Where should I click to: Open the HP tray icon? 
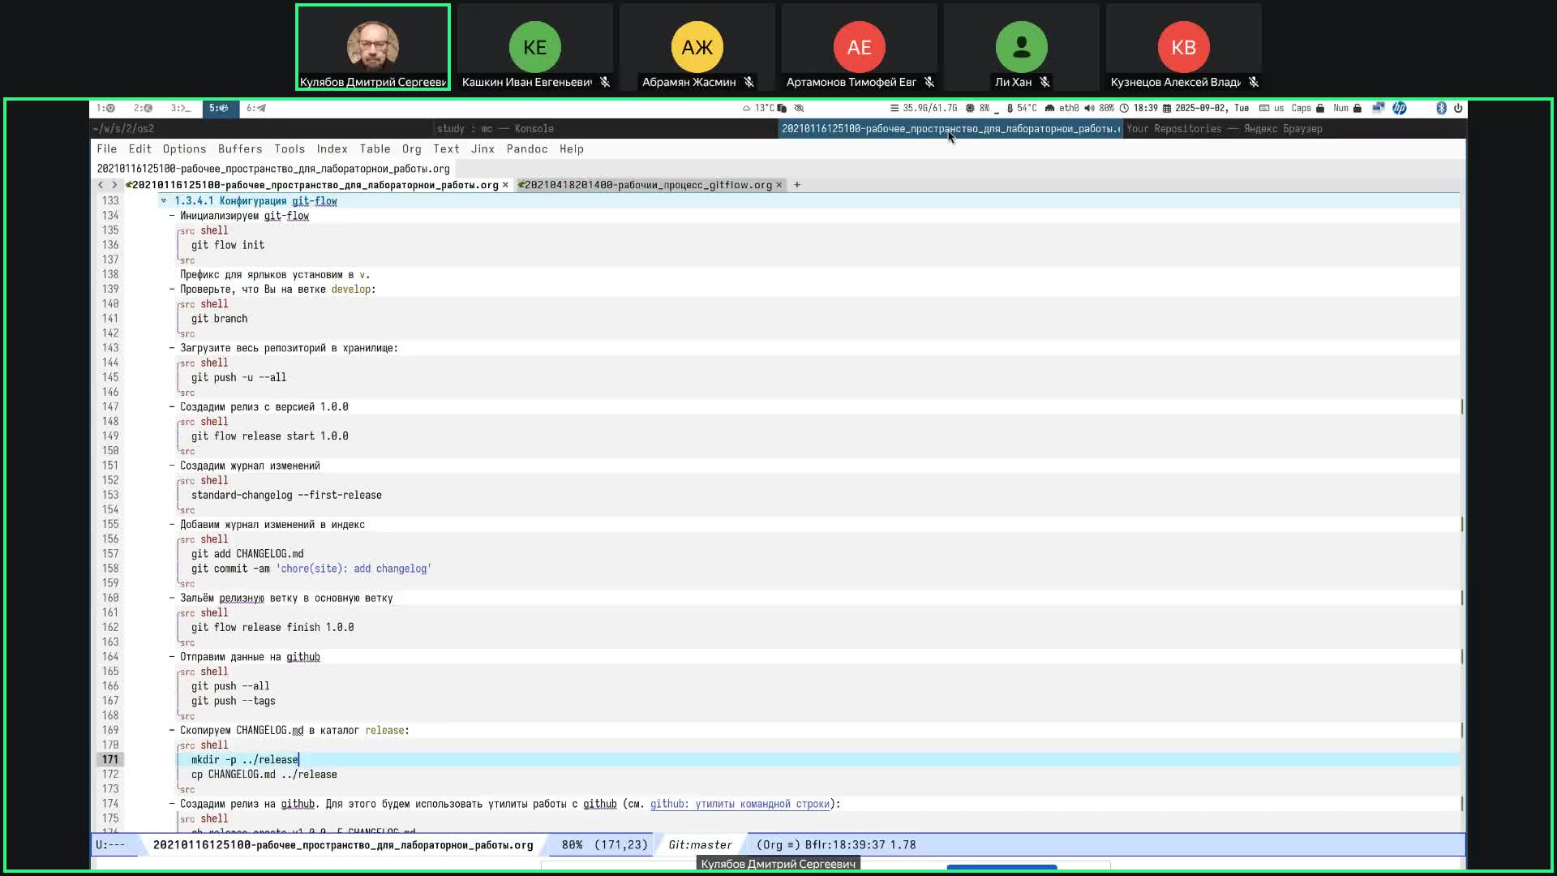(1400, 108)
